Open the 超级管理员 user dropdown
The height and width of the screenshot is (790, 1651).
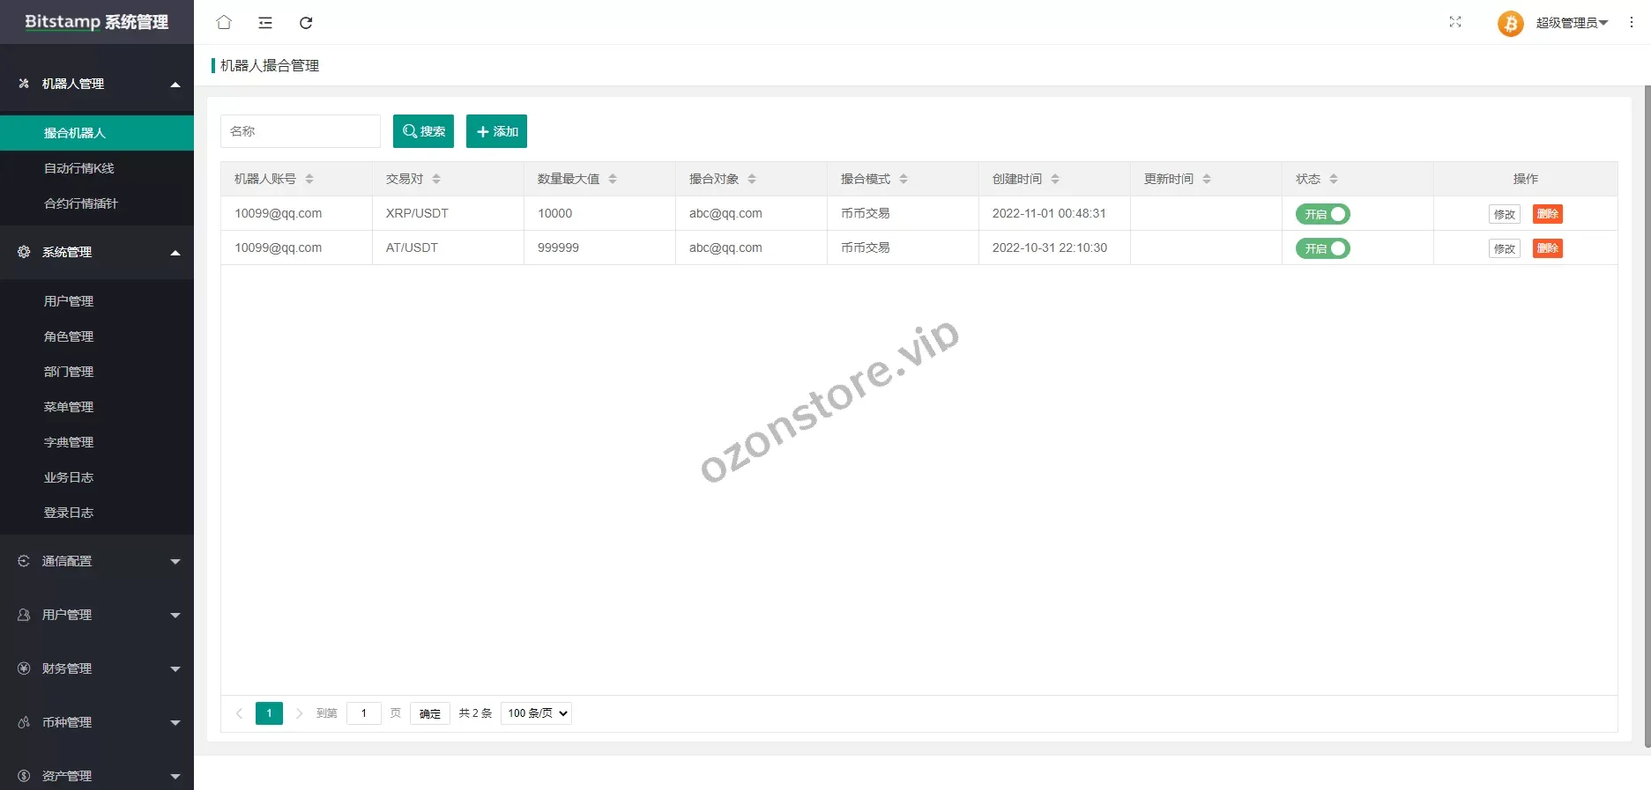coord(1572,23)
